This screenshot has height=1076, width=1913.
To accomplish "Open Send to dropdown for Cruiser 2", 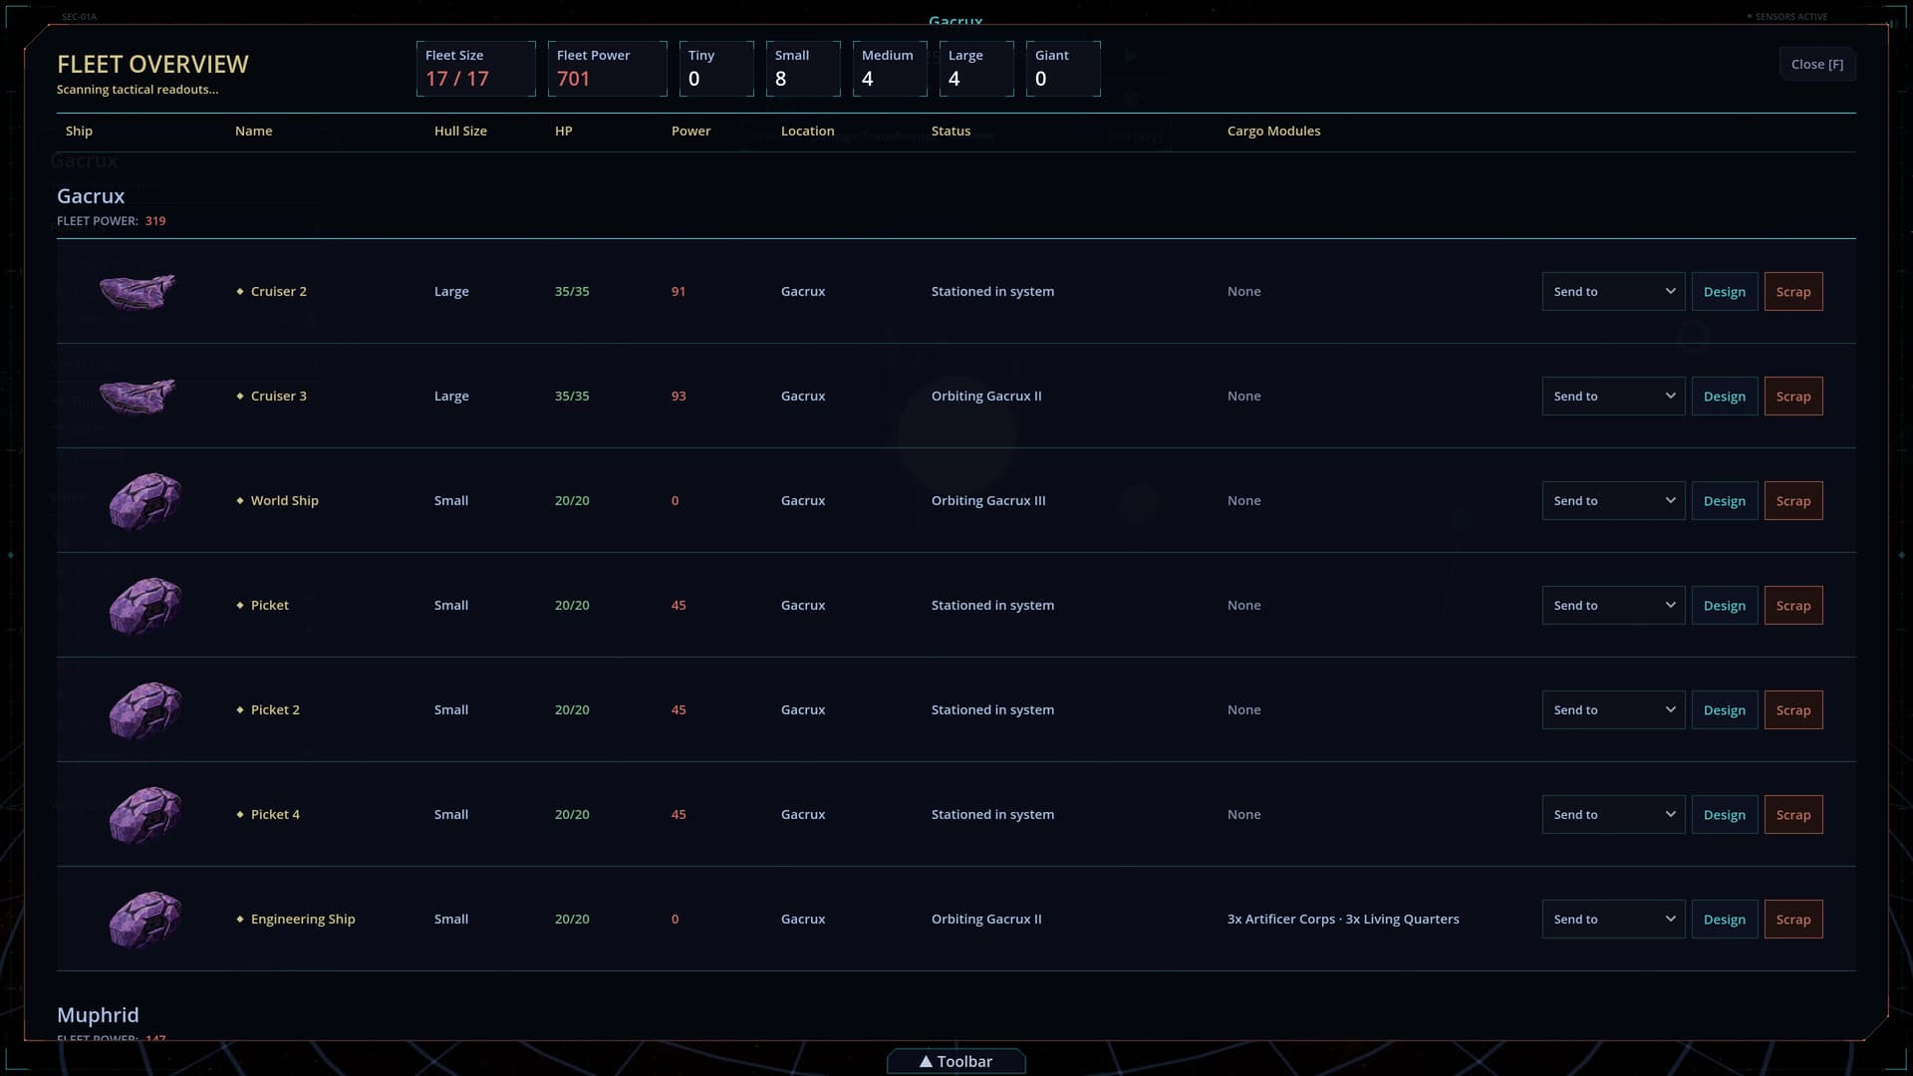I will tap(1613, 292).
